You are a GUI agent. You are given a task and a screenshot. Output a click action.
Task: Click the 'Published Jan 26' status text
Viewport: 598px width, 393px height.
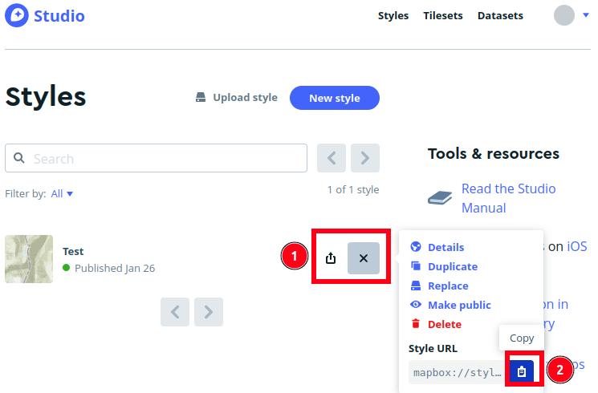click(115, 269)
